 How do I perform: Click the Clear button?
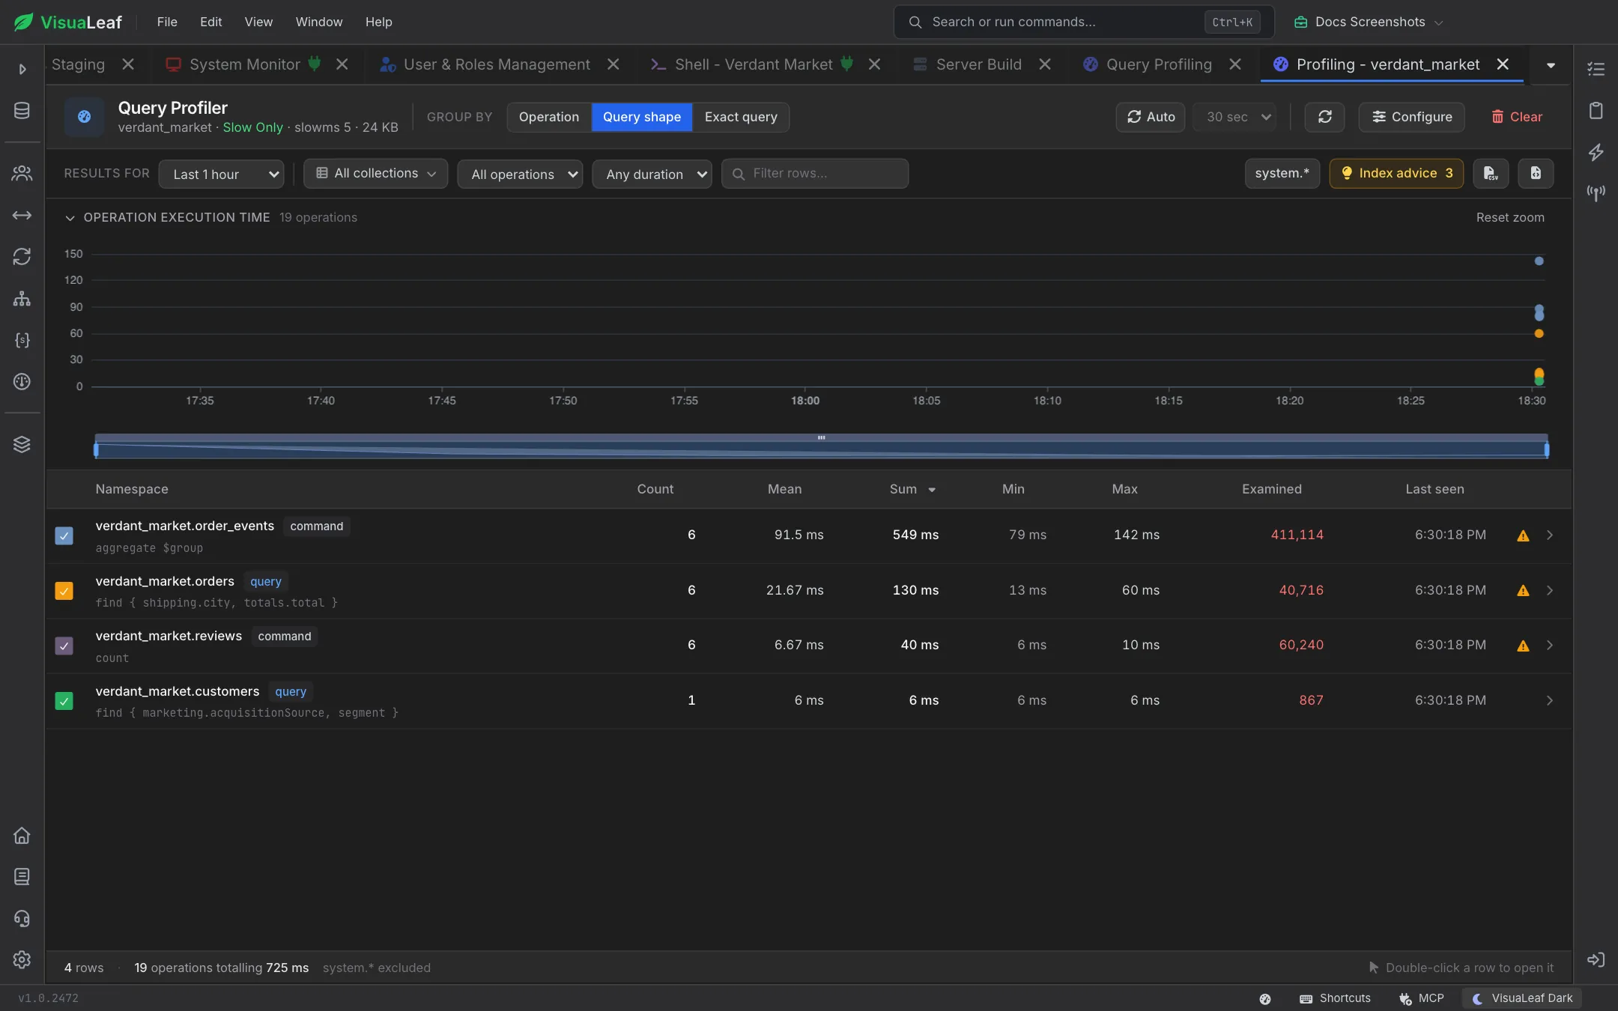(x=1516, y=117)
